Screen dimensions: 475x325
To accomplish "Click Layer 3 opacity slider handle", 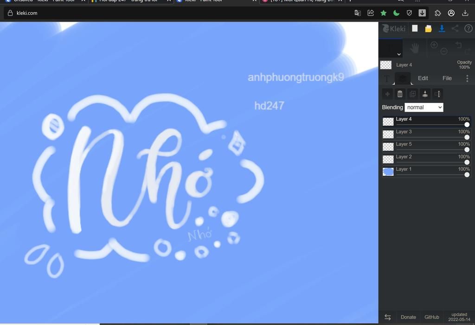I will [467, 137].
